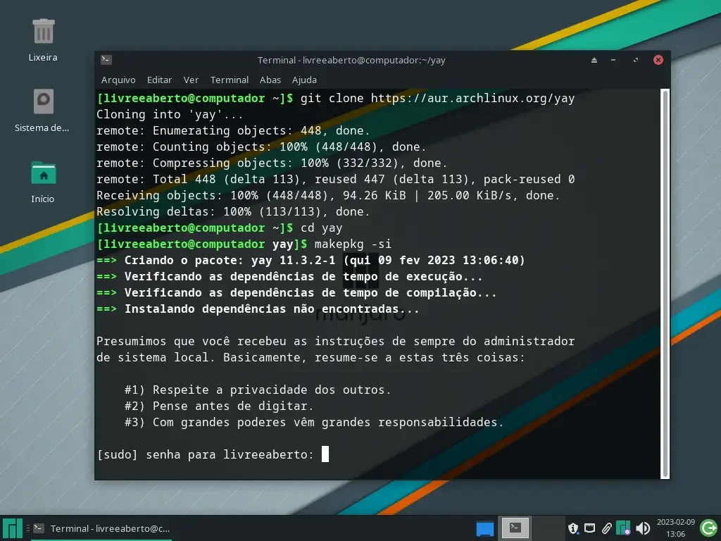This screenshot has width=721, height=541.
Task: Open the Terminal menu
Action: pyautogui.click(x=229, y=80)
